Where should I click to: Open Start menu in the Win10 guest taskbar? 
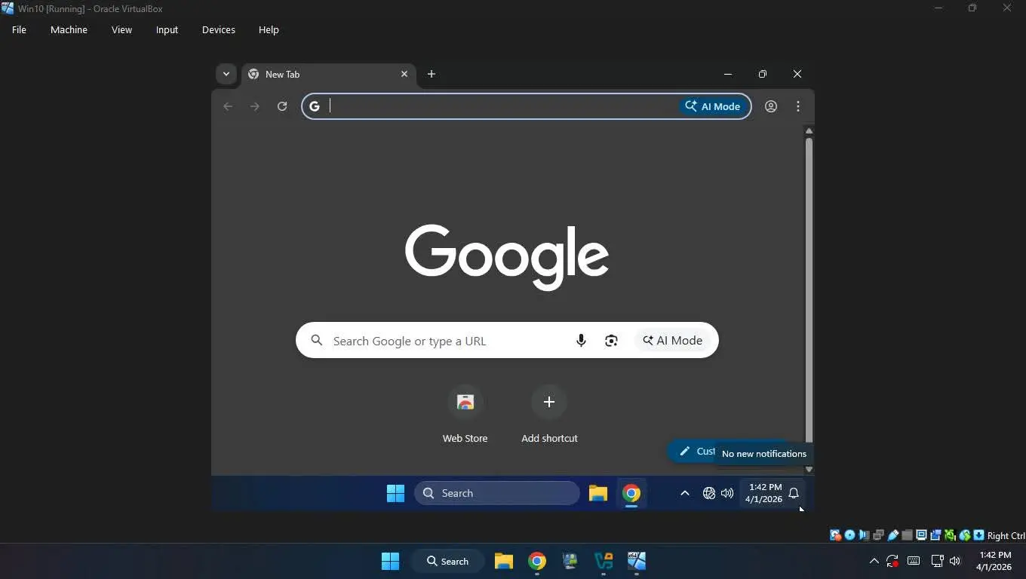click(x=395, y=493)
